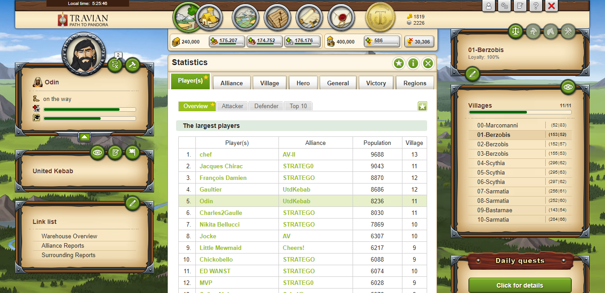Open the hero auctions gavel icon
Image resolution: width=605 pixels, height=293 pixels.
click(x=132, y=65)
